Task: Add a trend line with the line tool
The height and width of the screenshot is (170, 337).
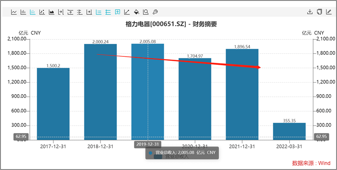Action: click(x=127, y=12)
